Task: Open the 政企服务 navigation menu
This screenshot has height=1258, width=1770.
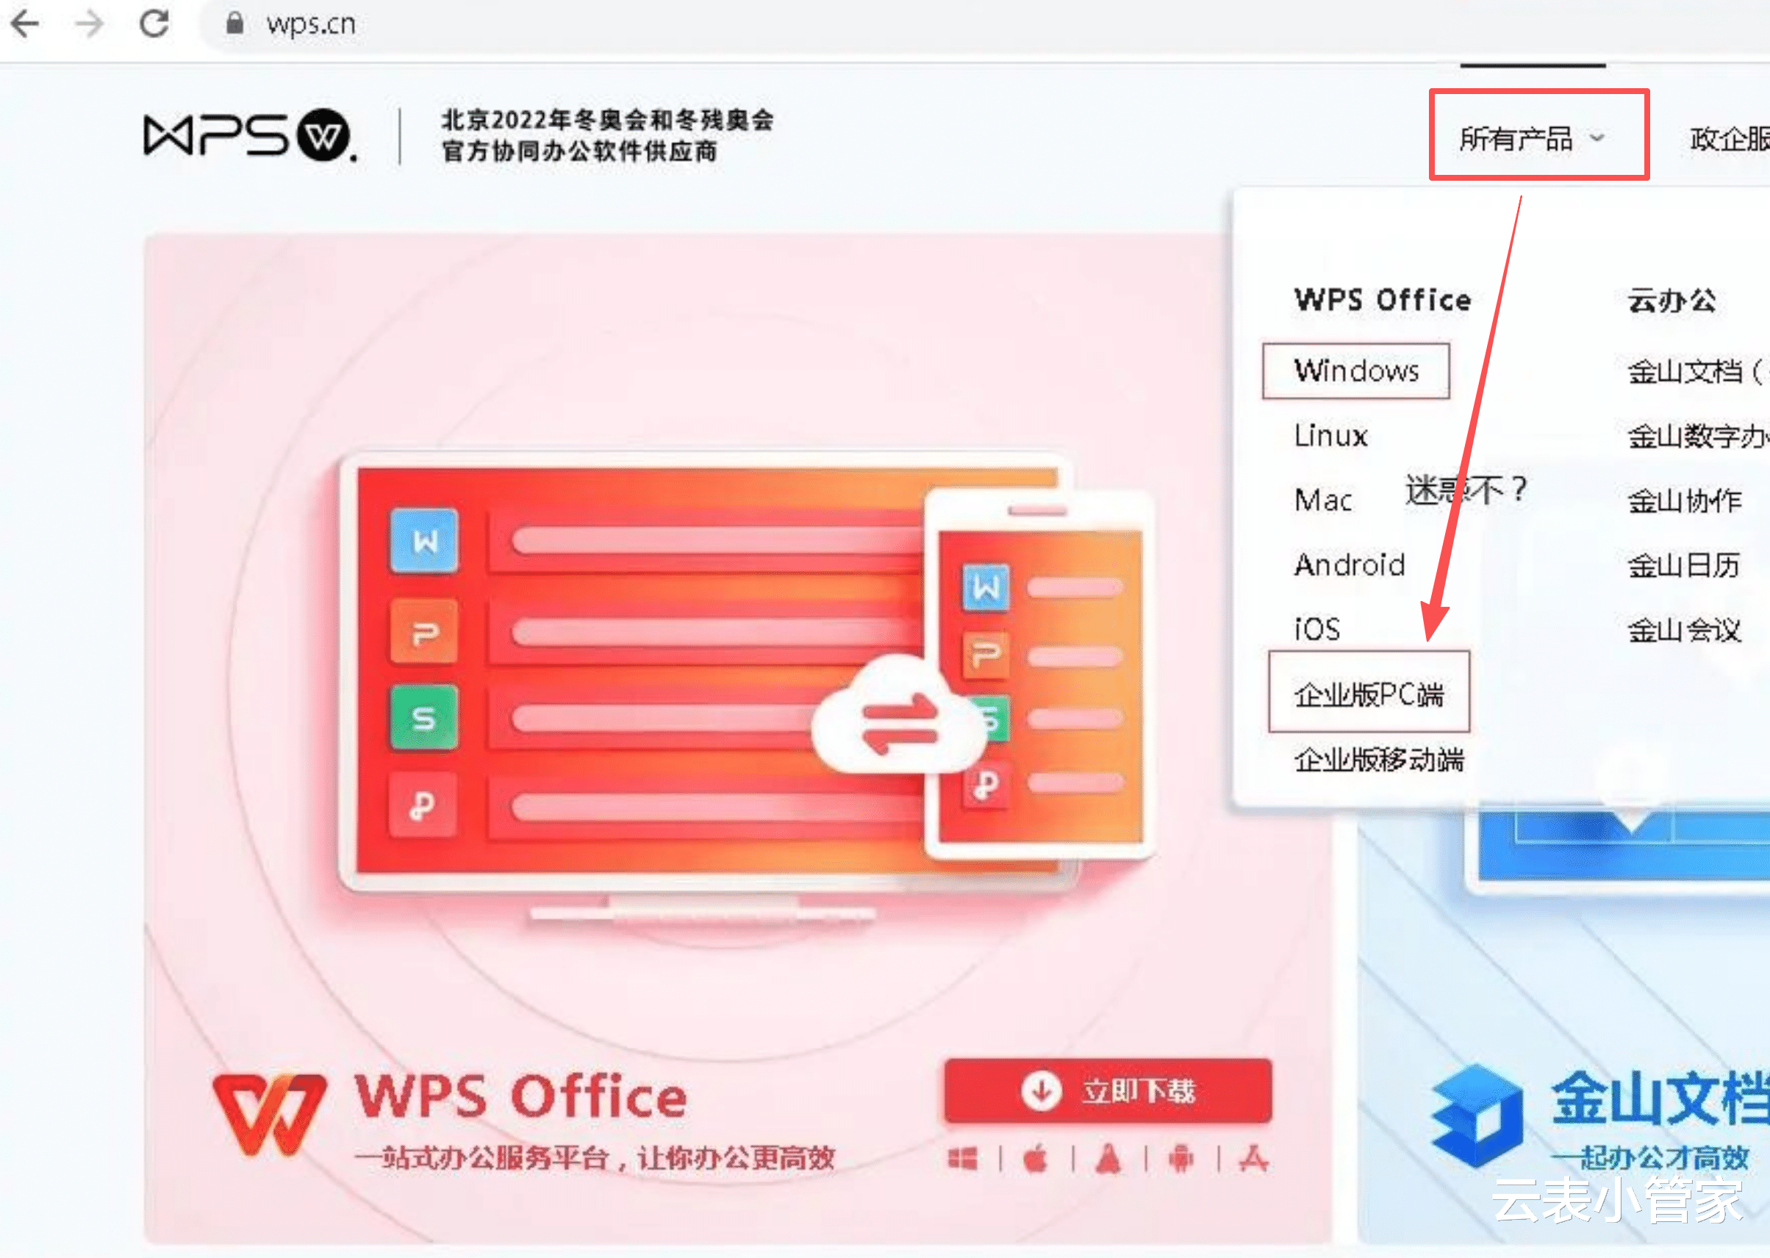Action: 1730,140
